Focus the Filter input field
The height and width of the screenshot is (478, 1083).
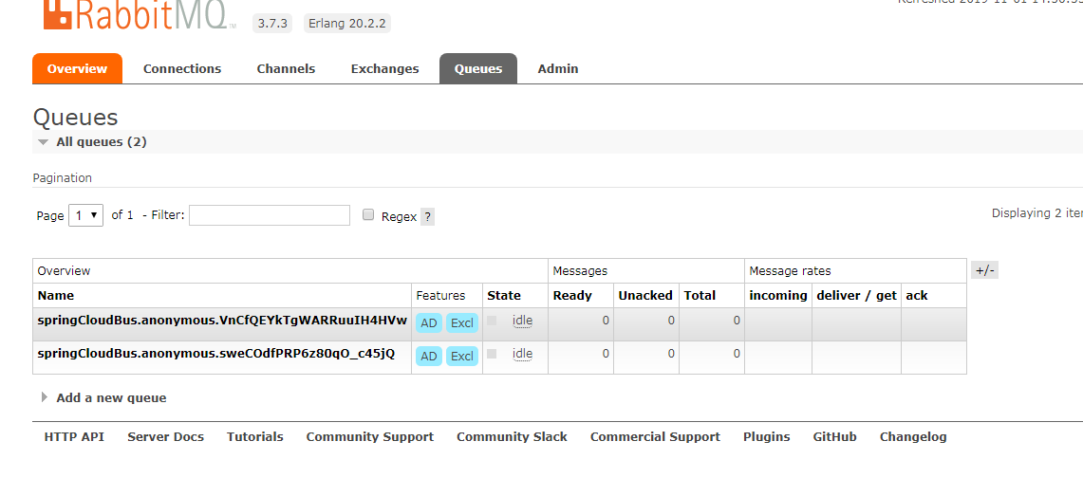coord(270,215)
